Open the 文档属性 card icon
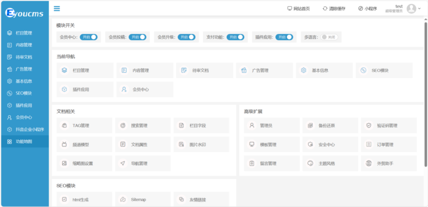 click(x=123, y=144)
